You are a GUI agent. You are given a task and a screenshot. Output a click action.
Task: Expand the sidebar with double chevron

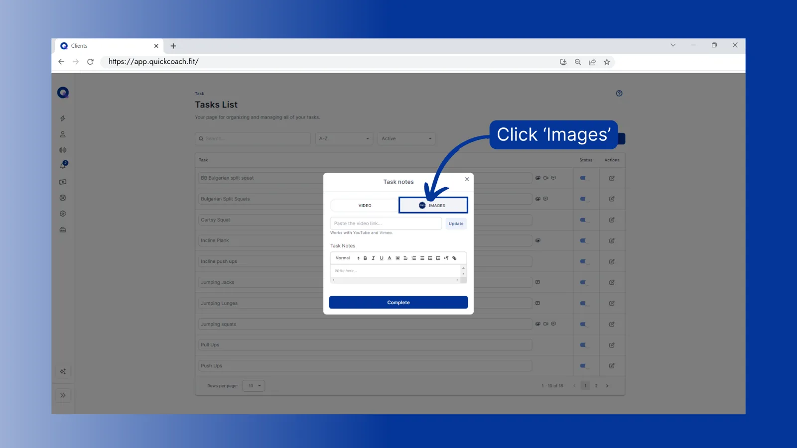(63, 395)
